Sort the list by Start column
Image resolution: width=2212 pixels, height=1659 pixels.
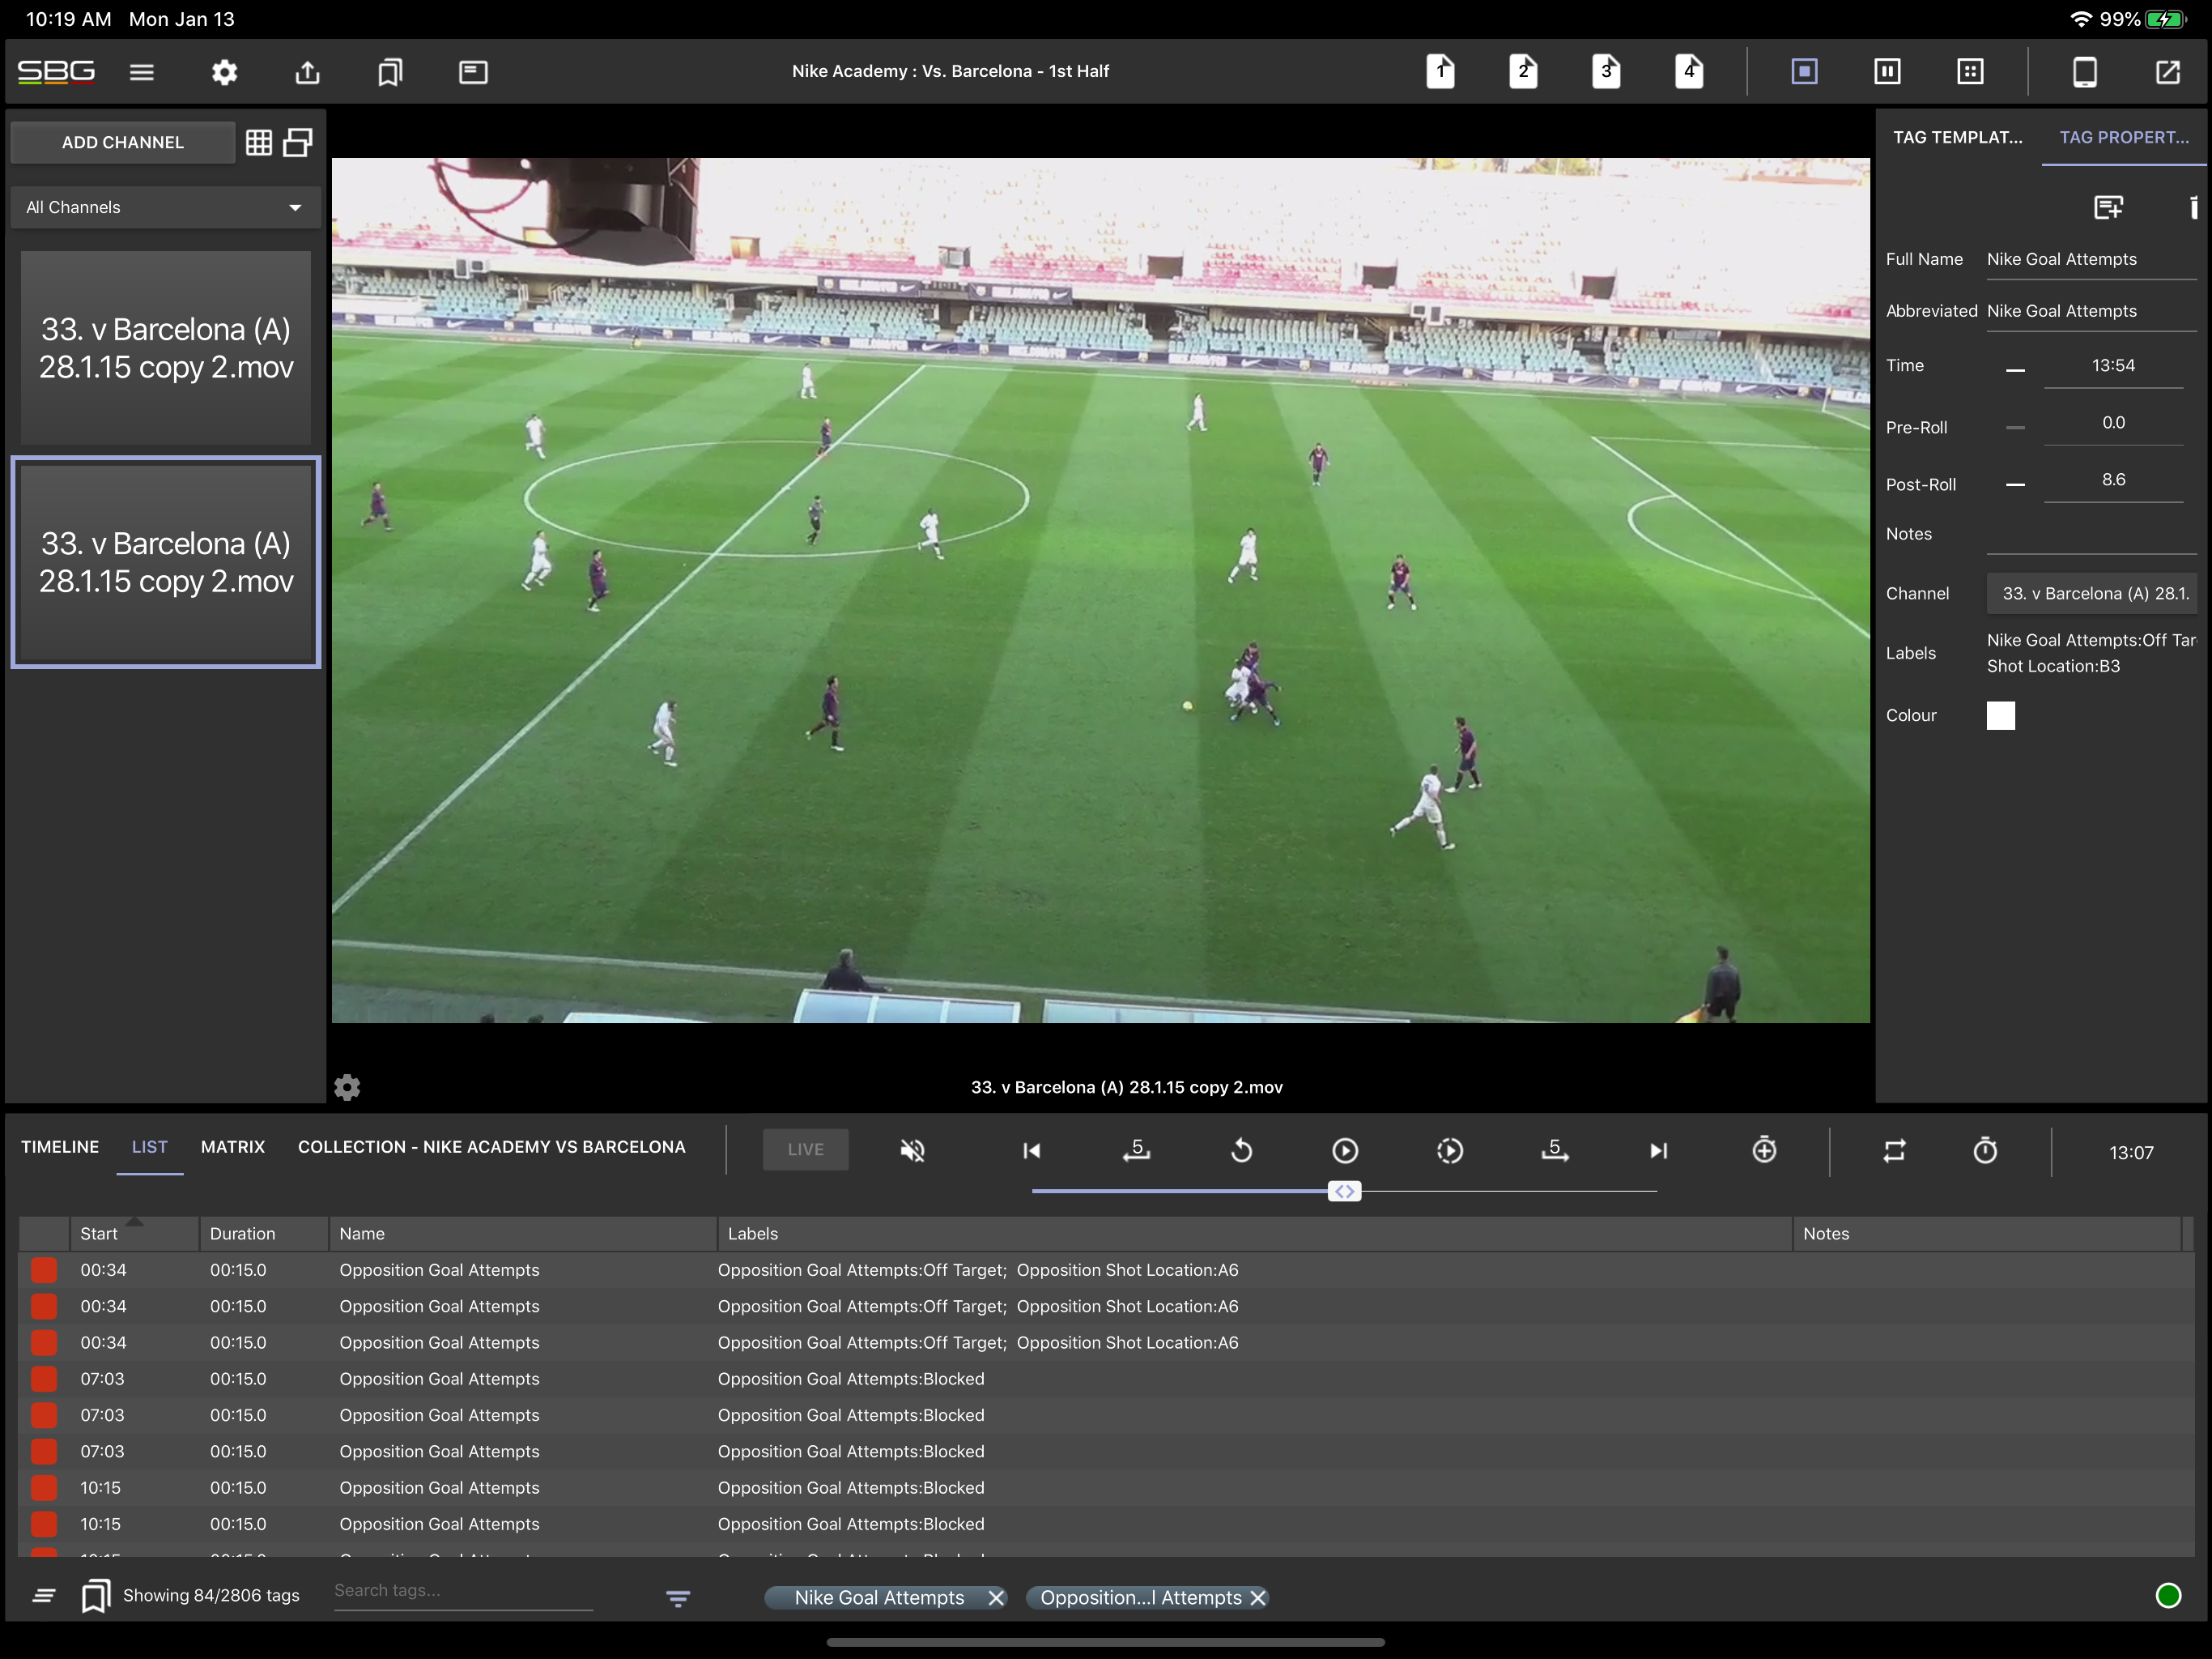pos(134,1233)
